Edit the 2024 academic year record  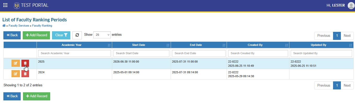tap(15, 74)
